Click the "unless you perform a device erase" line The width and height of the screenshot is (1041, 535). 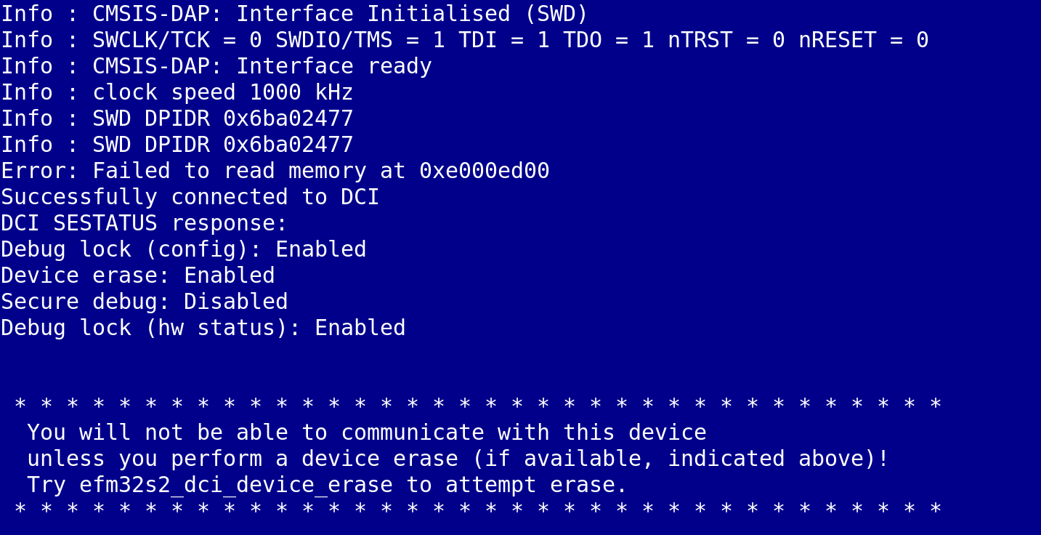(458, 459)
